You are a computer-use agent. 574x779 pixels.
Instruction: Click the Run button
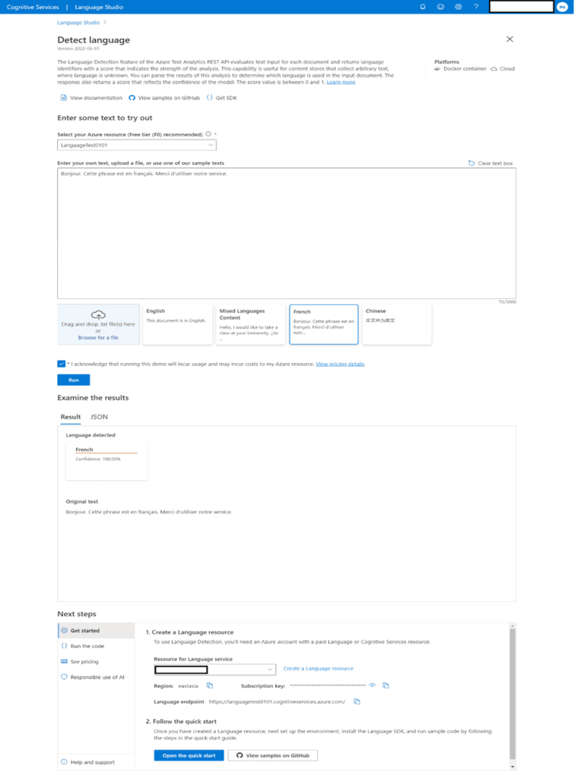pyautogui.click(x=74, y=380)
